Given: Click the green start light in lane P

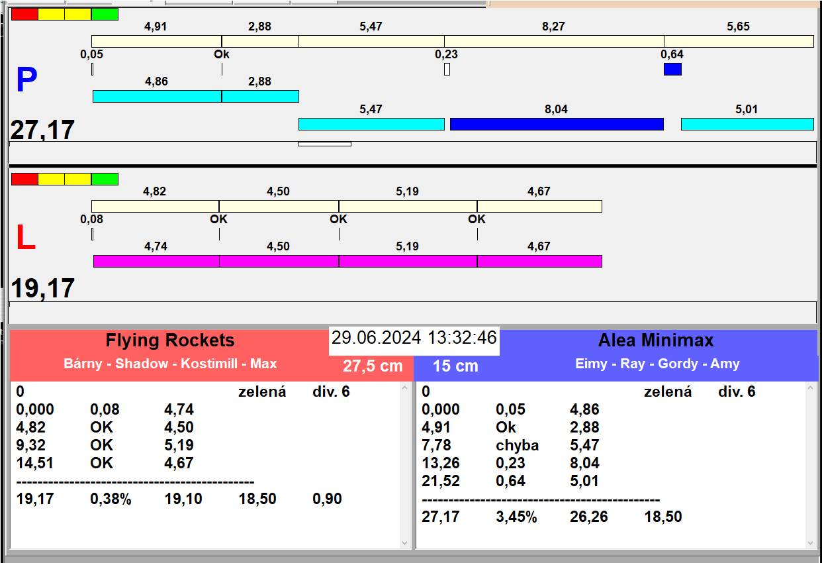Looking at the screenshot, I should pyautogui.click(x=105, y=14).
